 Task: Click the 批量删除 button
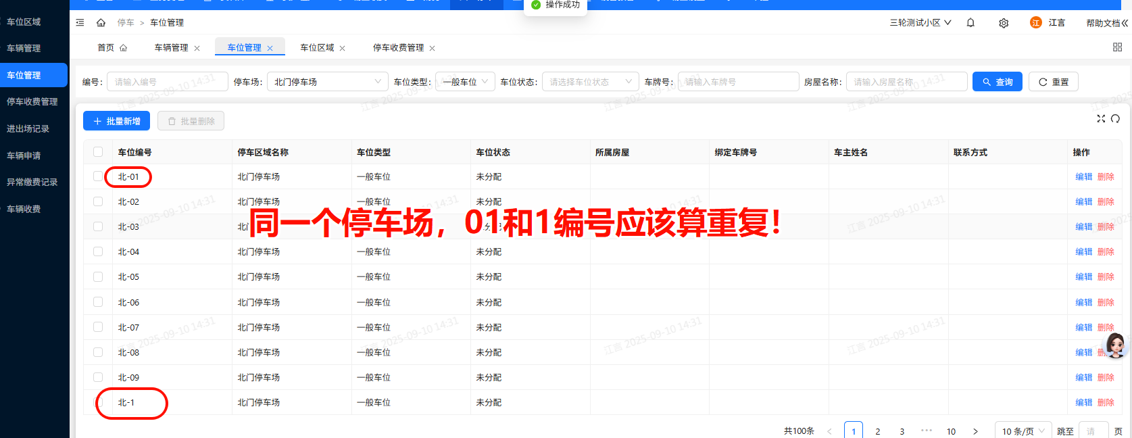(x=191, y=121)
